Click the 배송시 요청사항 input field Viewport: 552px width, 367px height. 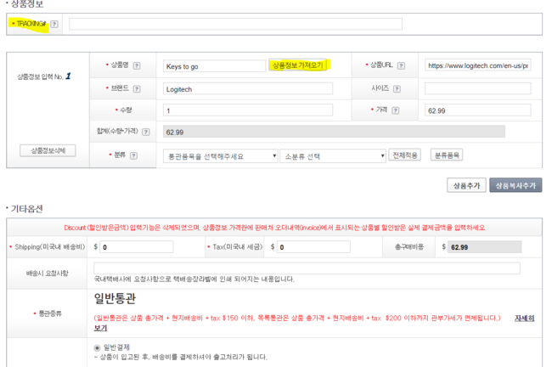coord(307,268)
